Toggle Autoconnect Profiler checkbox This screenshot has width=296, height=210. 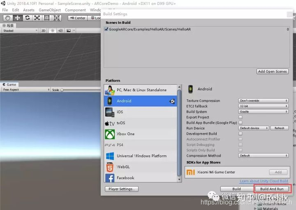240,139
